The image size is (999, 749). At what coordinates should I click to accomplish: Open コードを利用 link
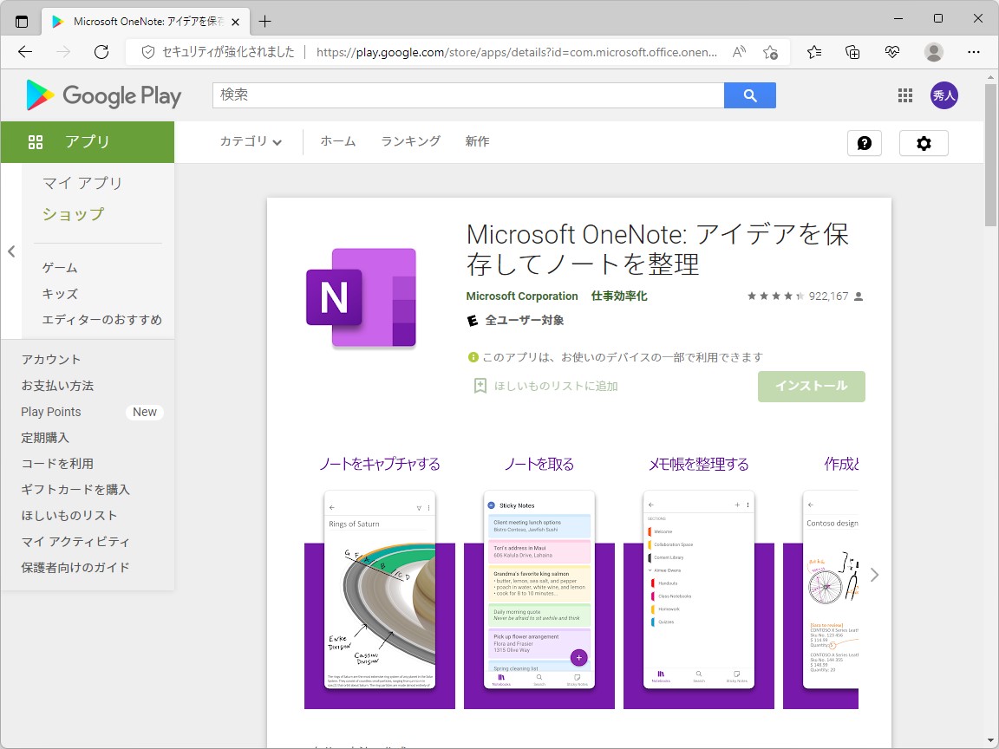[x=57, y=464]
